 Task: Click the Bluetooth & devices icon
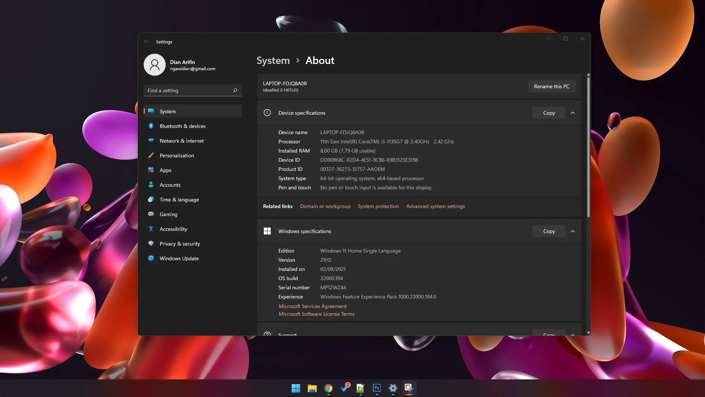[x=151, y=126]
